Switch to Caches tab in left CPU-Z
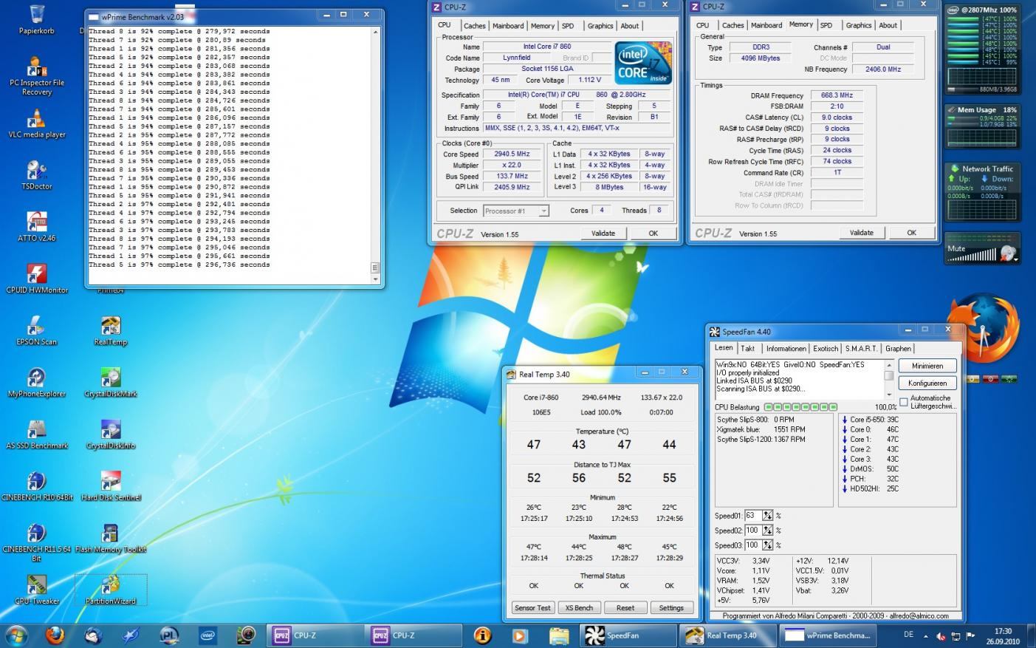Screen dimensions: 1036x648 pyautogui.click(x=475, y=26)
